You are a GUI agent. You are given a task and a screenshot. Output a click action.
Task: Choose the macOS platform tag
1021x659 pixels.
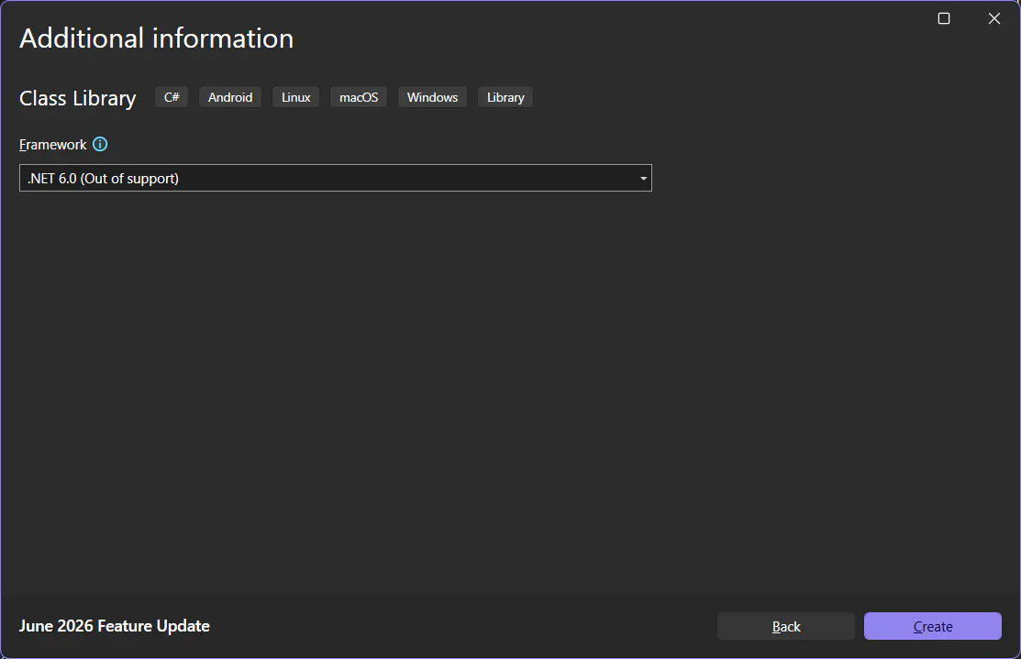pos(359,97)
